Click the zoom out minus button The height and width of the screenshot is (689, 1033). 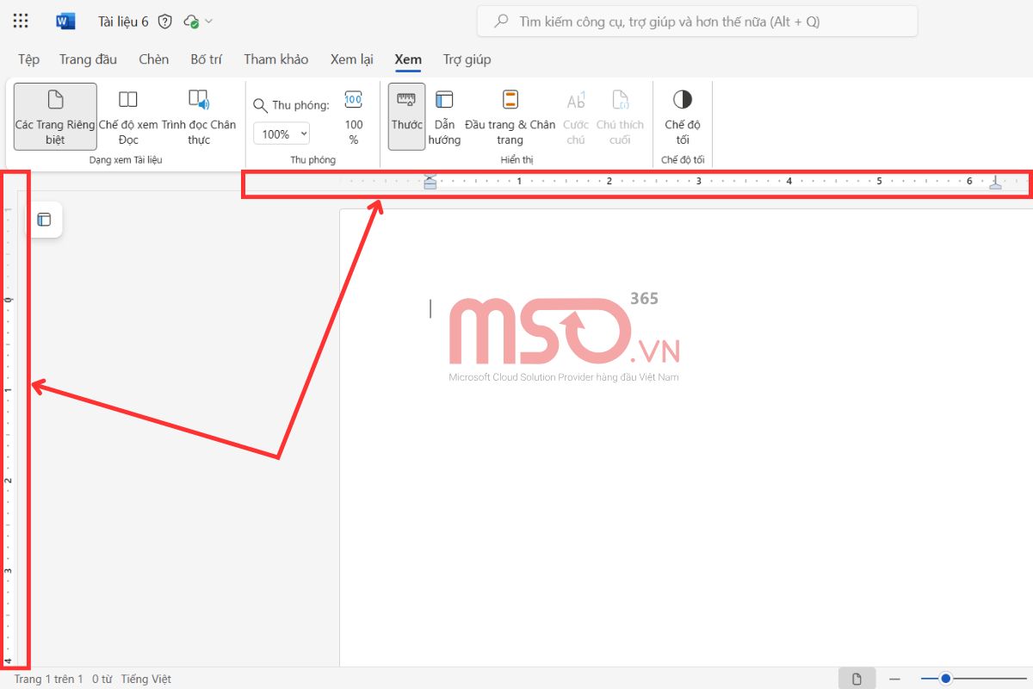894,679
